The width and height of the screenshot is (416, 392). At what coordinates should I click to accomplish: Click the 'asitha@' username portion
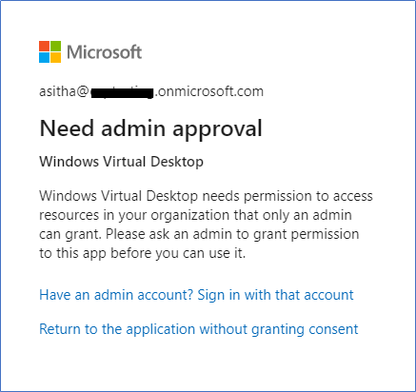(x=64, y=91)
